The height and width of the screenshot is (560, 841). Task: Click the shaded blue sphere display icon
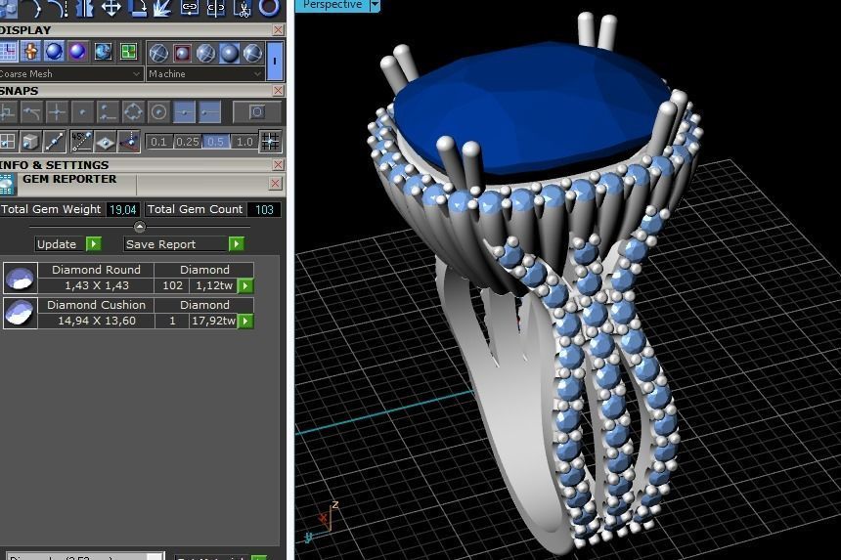[x=54, y=52]
